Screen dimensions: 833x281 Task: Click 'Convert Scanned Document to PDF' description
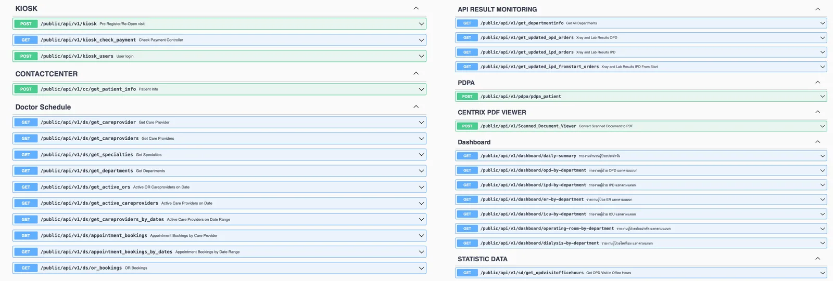pyautogui.click(x=606, y=126)
